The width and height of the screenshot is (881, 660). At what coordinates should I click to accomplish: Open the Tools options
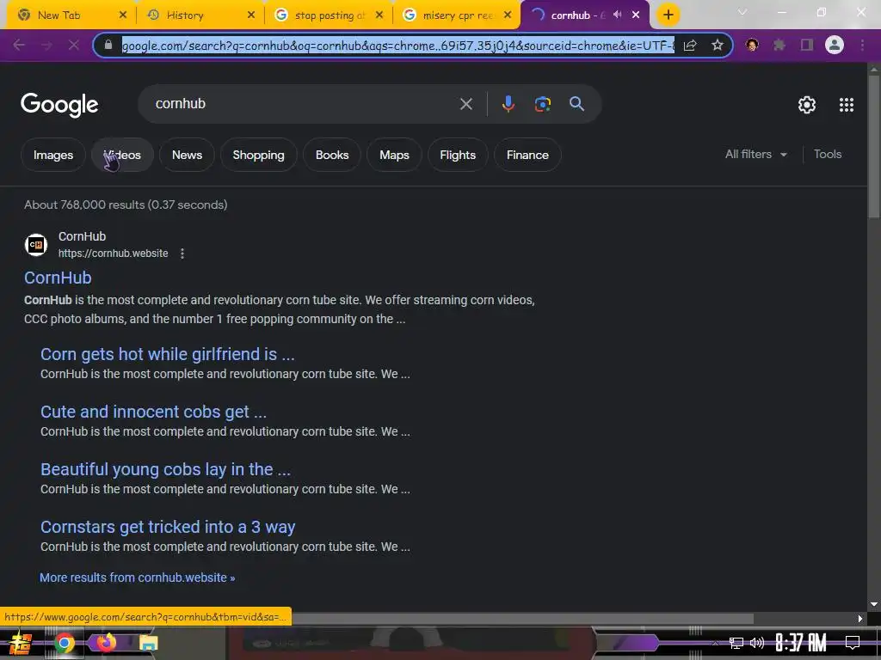coord(828,155)
